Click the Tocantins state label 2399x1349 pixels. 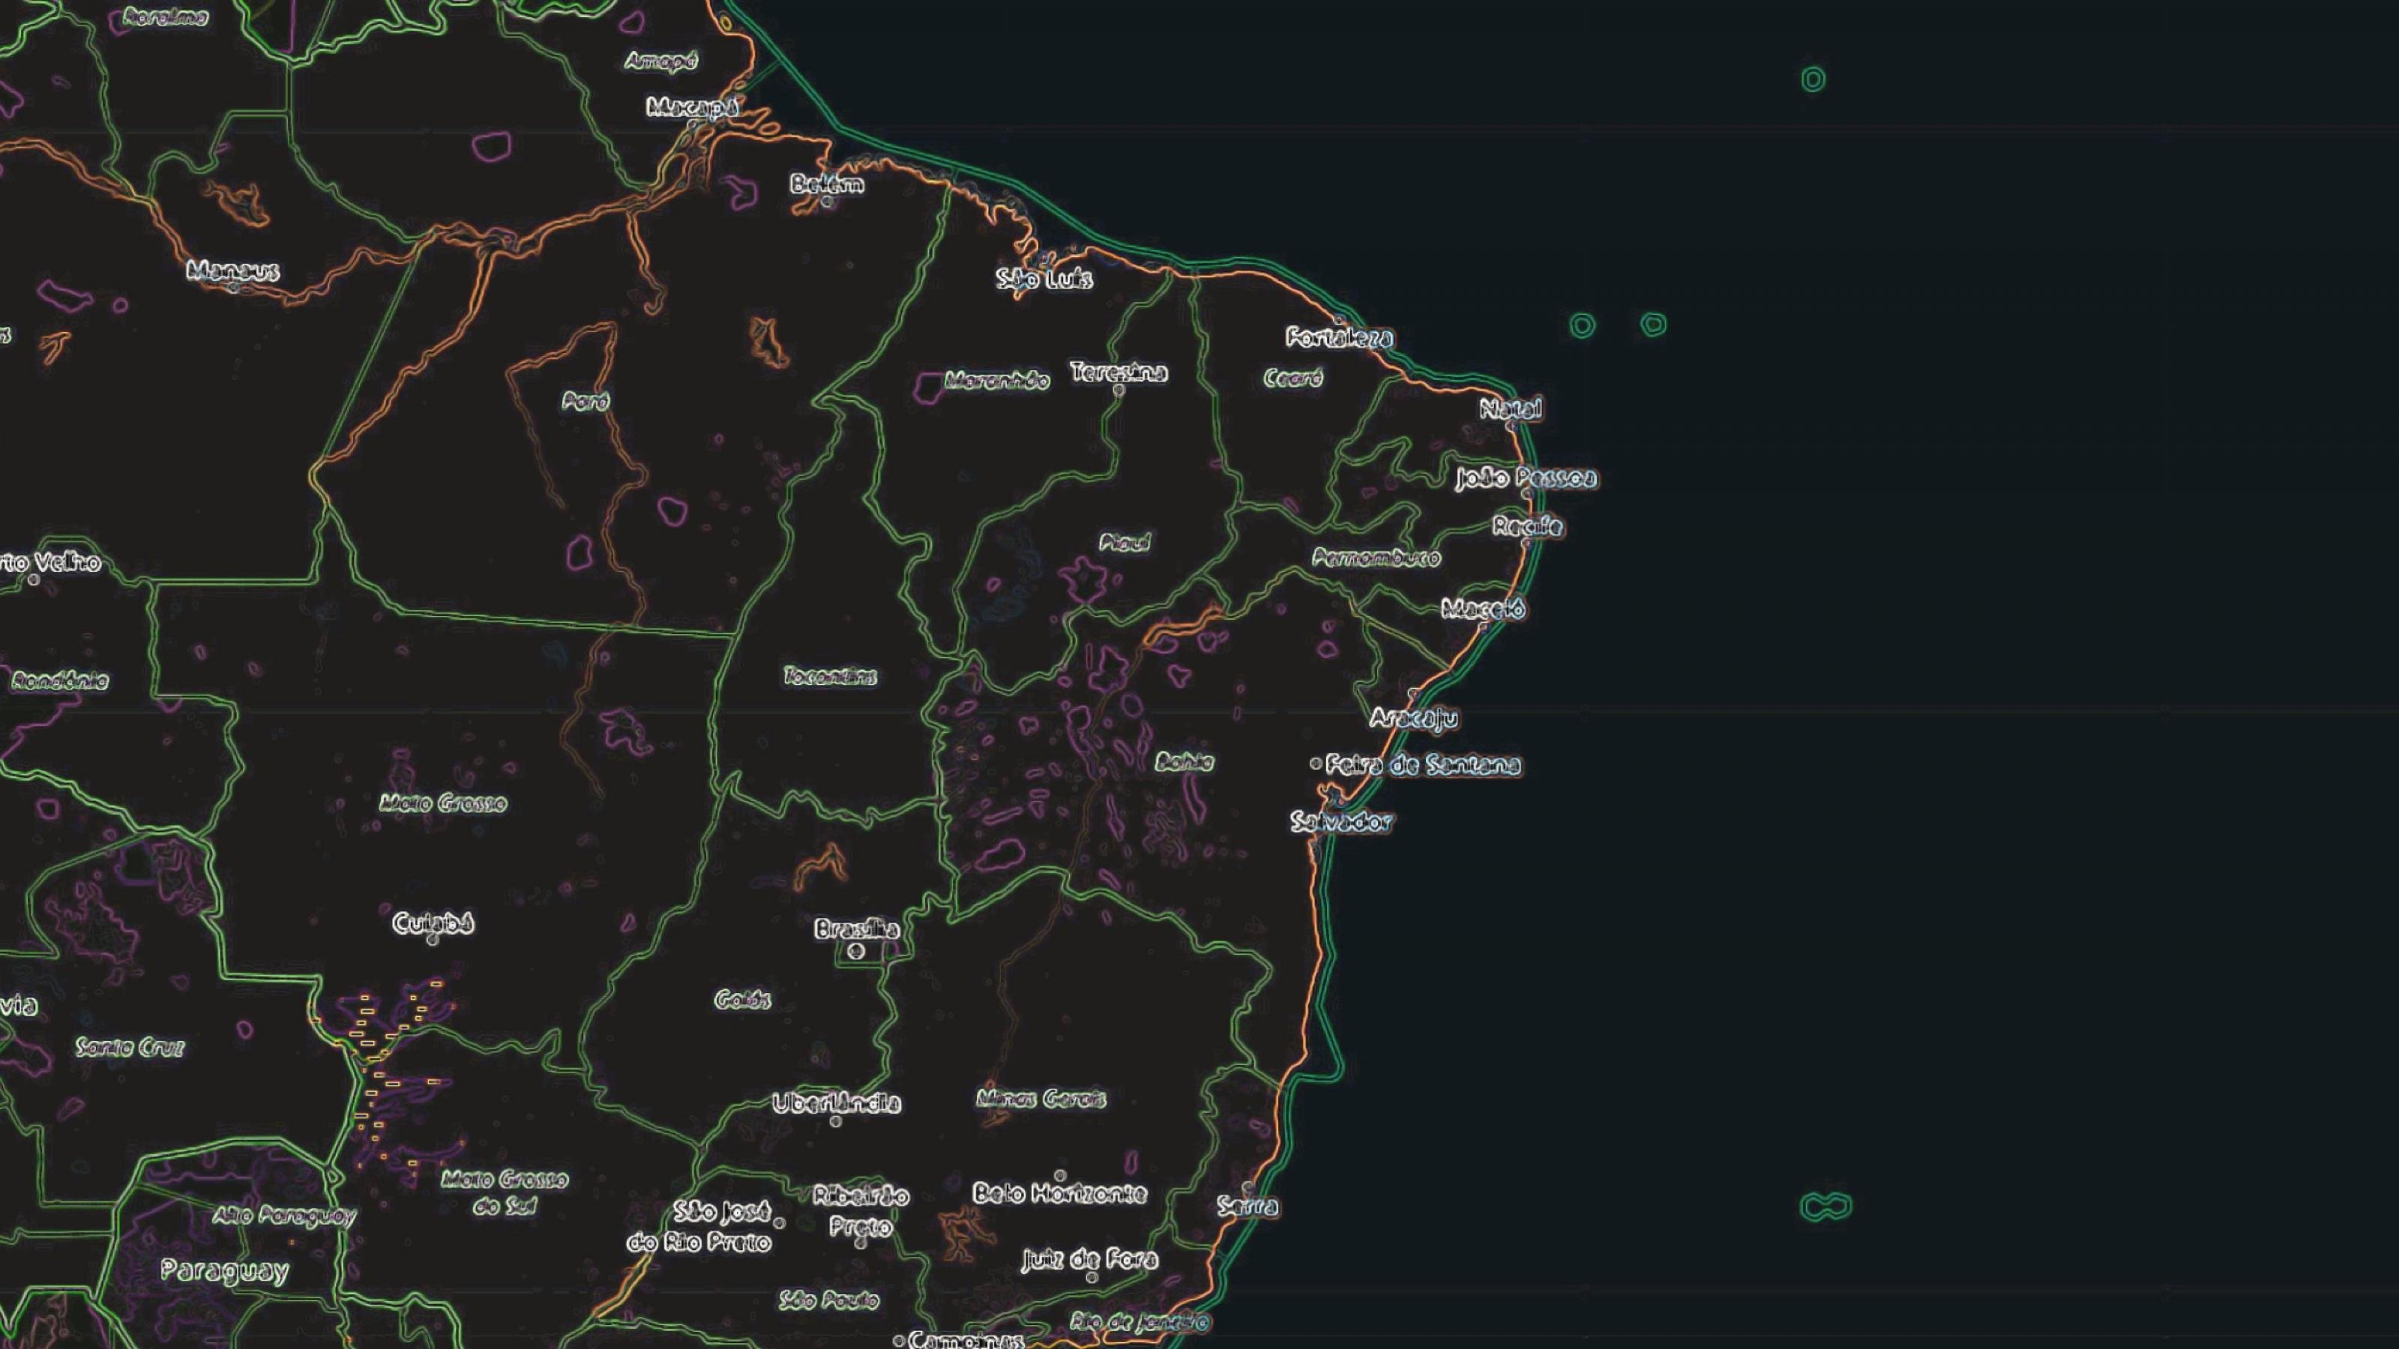tap(830, 677)
